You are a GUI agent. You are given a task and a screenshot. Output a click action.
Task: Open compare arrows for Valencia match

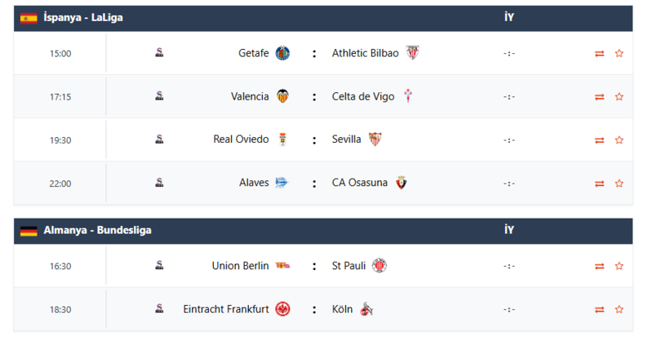tap(599, 97)
